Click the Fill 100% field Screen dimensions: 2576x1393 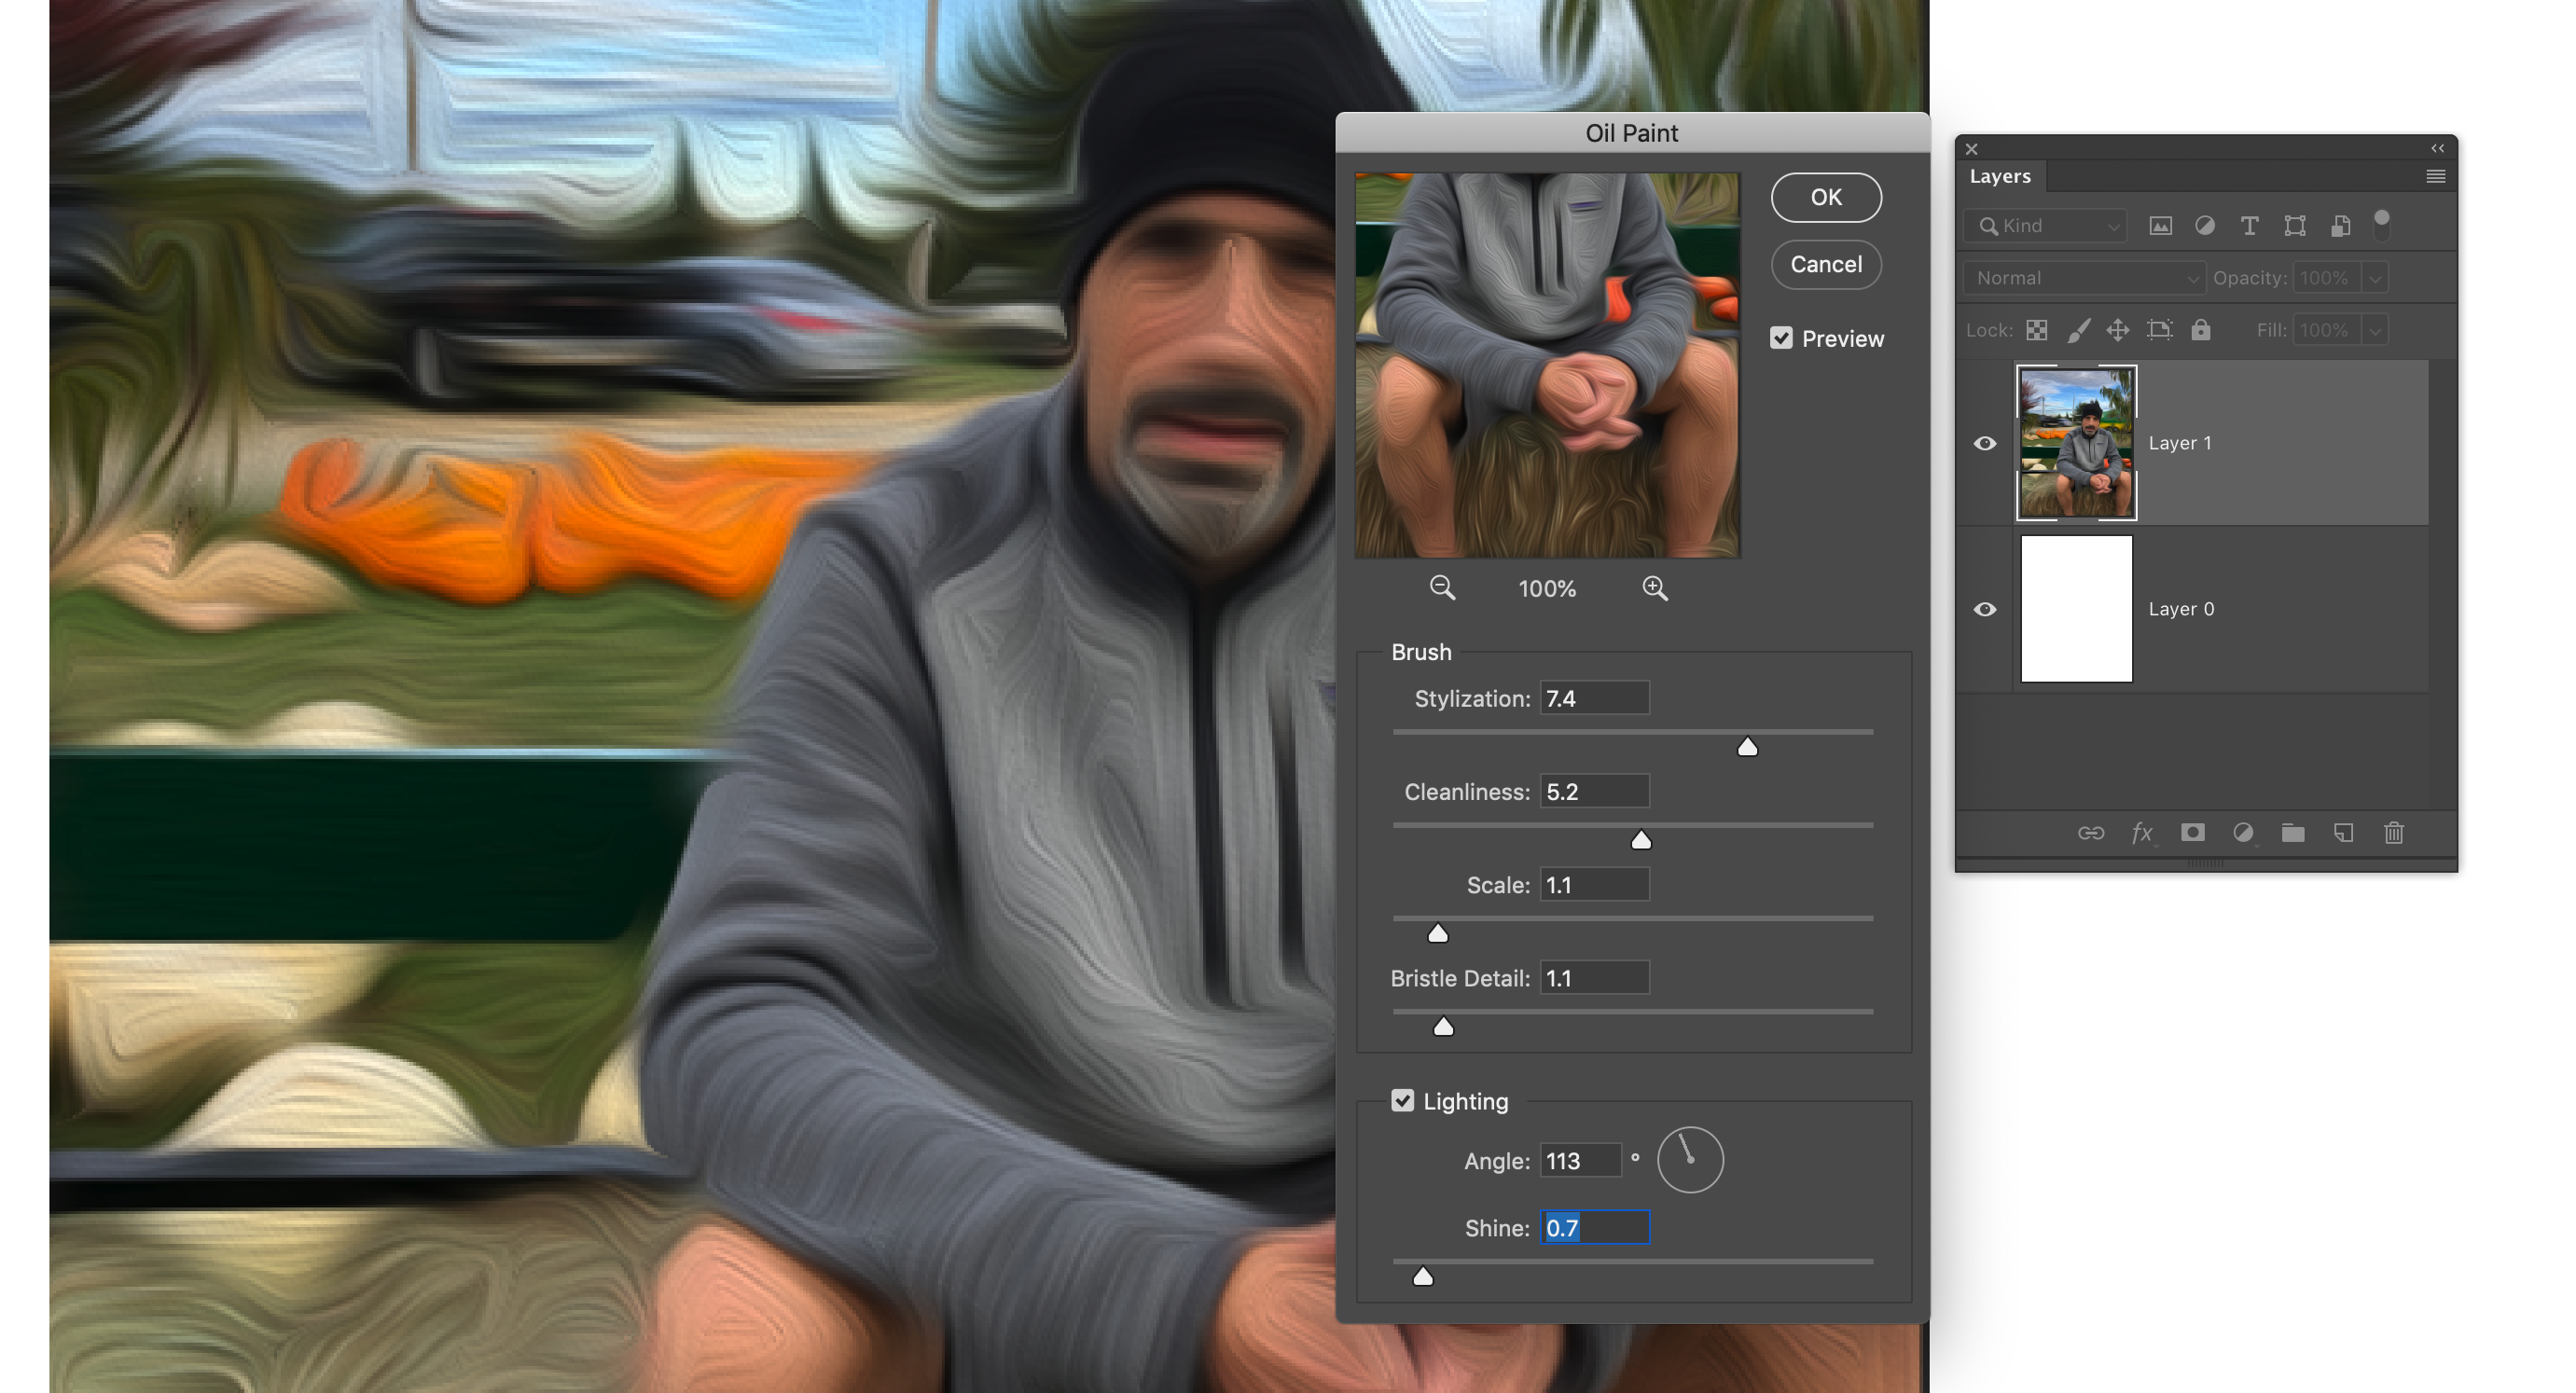(x=2328, y=330)
